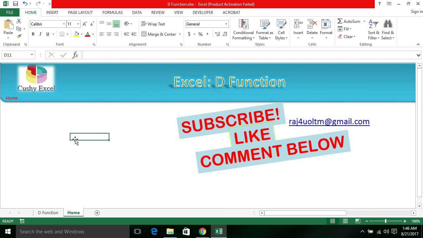Open the Find & Select menu
423x238 pixels.
(388, 30)
